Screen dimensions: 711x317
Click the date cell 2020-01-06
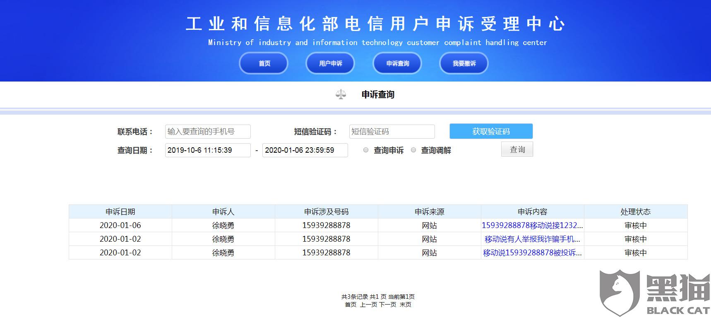(120, 226)
